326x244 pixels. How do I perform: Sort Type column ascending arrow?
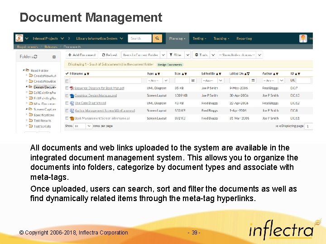pyautogui.click(x=156, y=74)
